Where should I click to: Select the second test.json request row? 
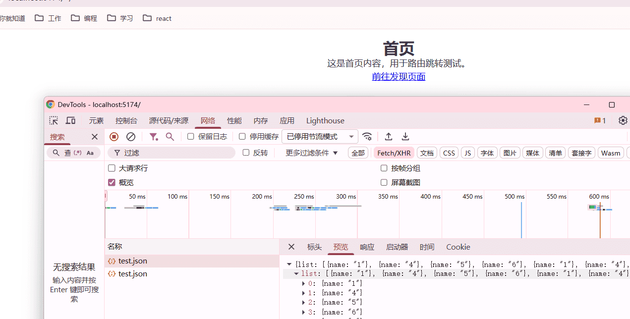[x=133, y=273]
